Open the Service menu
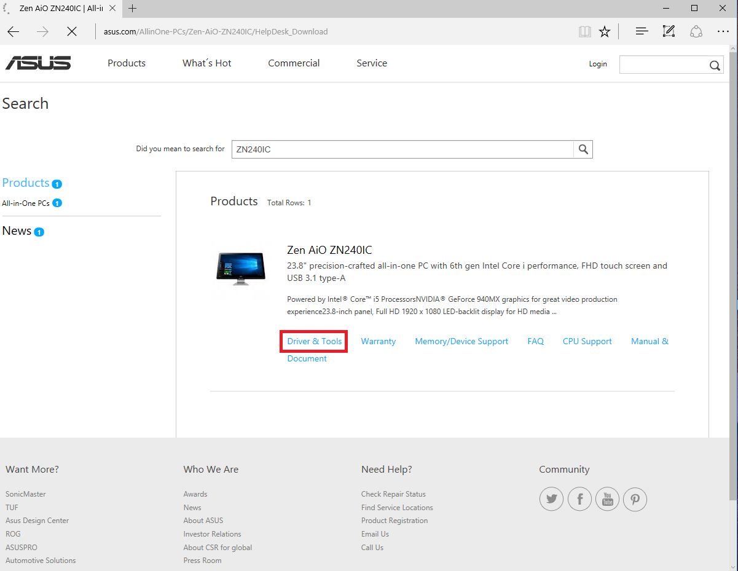The image size is (738, 571). pos(372,63)
